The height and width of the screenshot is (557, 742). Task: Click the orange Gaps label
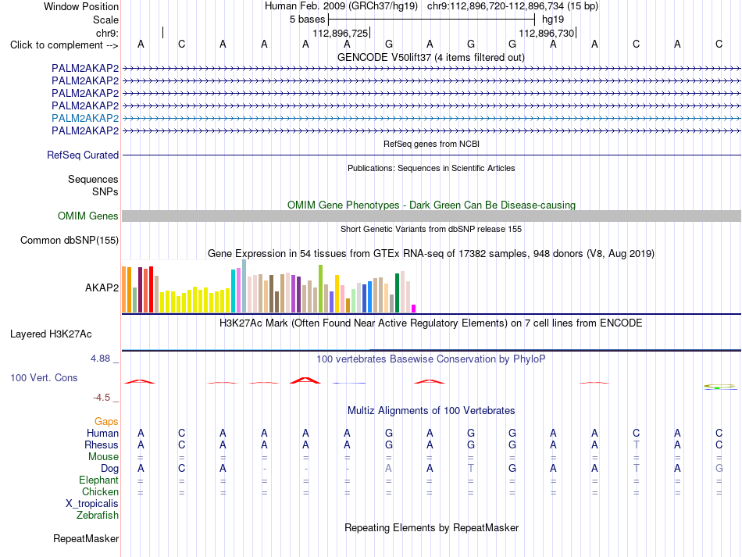pos(106,421)
